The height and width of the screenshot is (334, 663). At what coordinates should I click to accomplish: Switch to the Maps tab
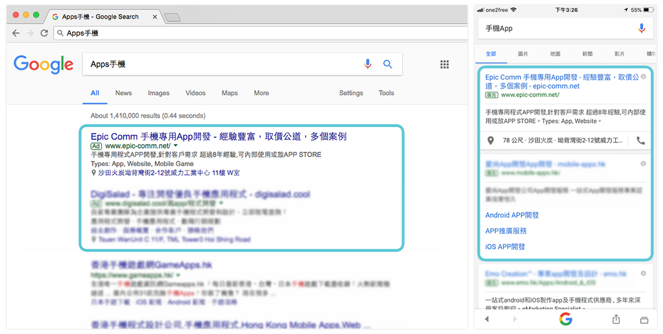coord(230,93)
